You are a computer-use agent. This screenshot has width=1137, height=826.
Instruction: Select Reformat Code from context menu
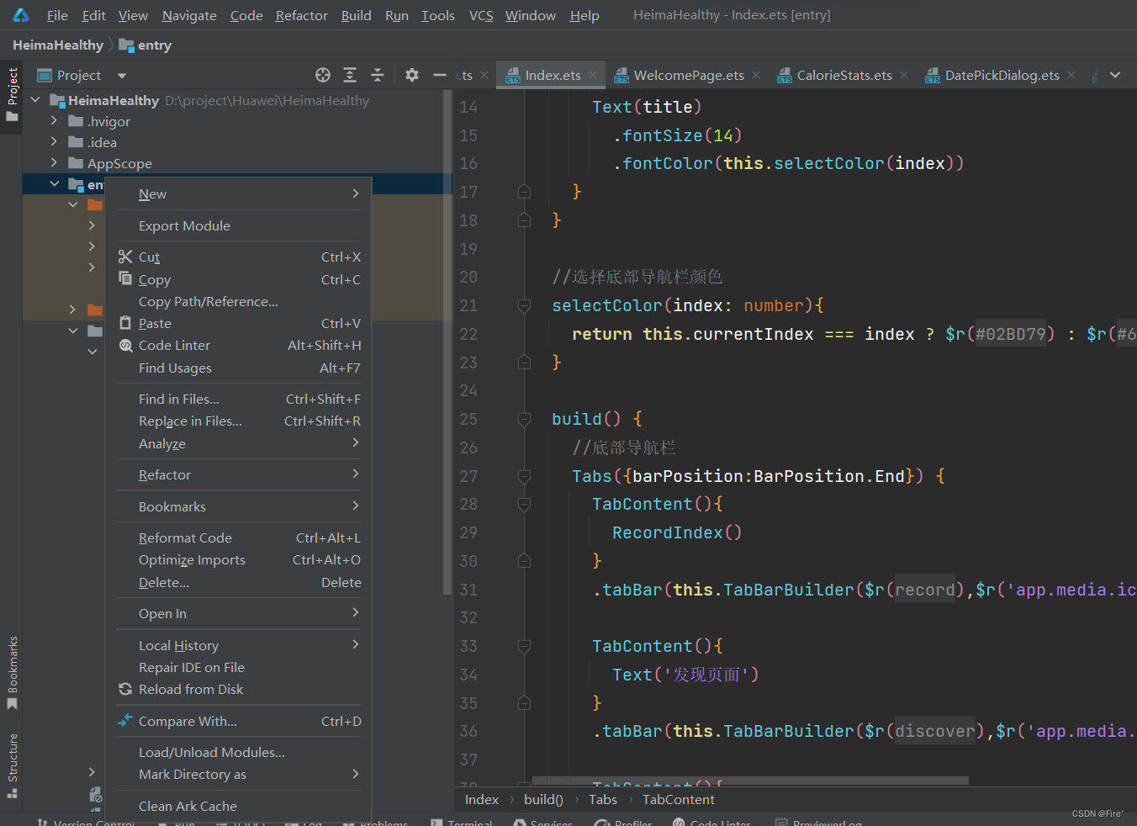click(x=185, y=538)
